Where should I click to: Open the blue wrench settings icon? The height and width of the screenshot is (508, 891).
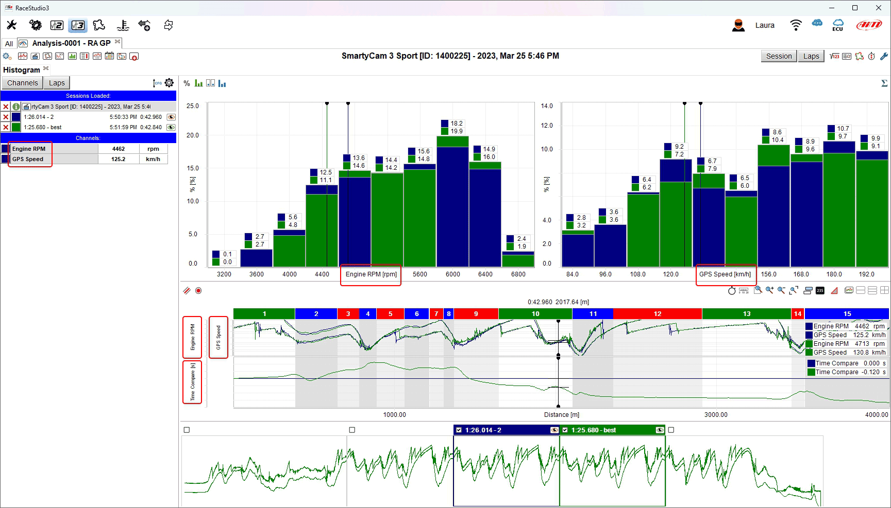pyautogui.click(x=884, y=56)
